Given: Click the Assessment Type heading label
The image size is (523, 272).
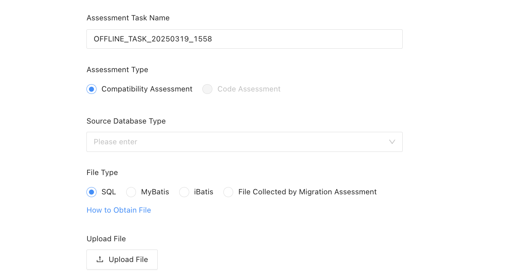Looking at the screenshot, I should 117,70.
